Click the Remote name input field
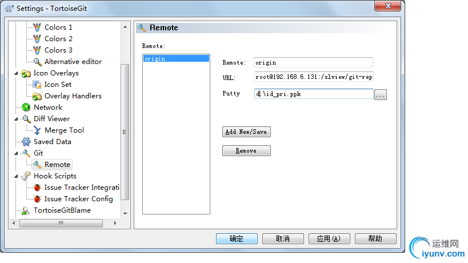Screen dimensions: 468x263 click(x=313, y=62)
